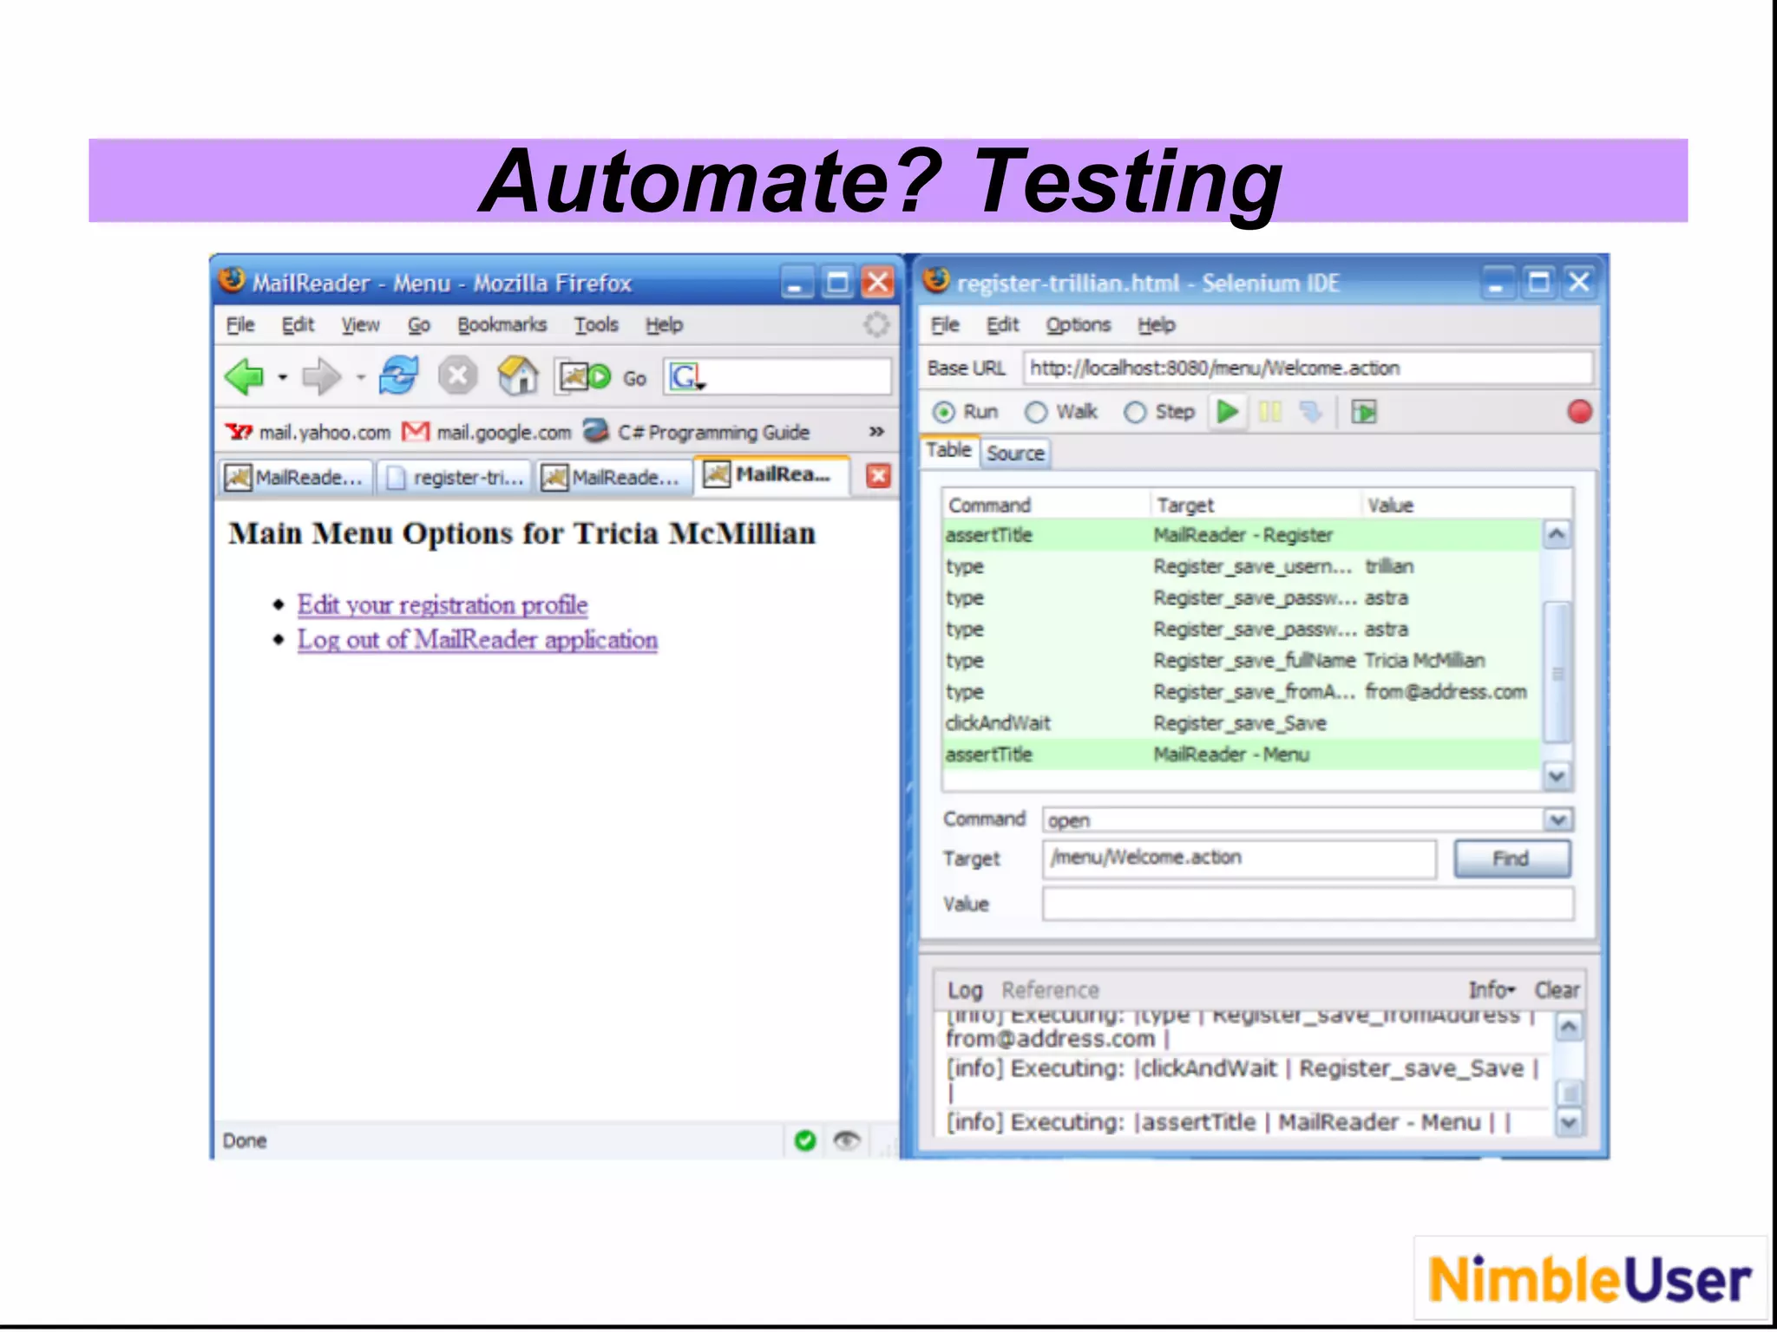Viewport: 1777px width, 1332px height.
Task: Click the Google search engine icon
Action: click(x=687, y=377)
